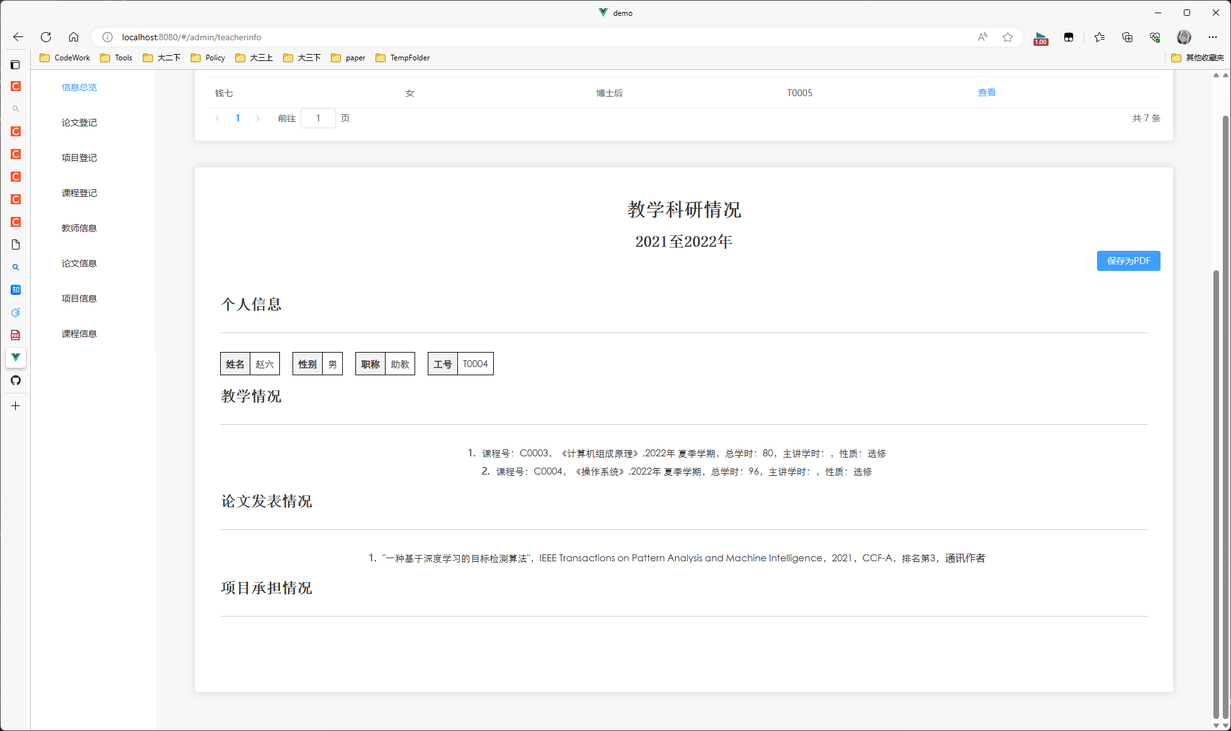Open the topmost CSDN sidebar shortcut
Image resolution: width=1231 pixels, height=731 pixels.
16,86
